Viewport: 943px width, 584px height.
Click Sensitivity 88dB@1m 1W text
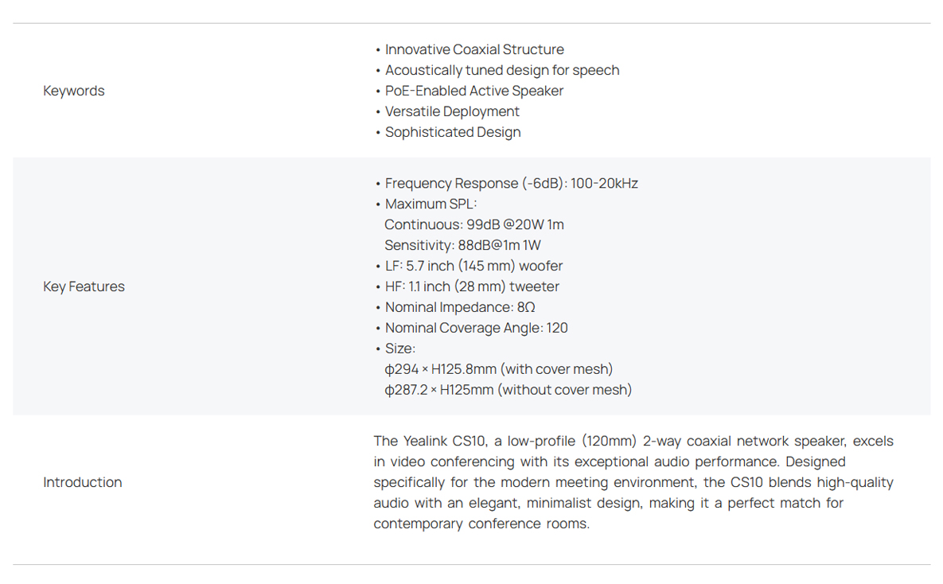[x=462, y=245]
